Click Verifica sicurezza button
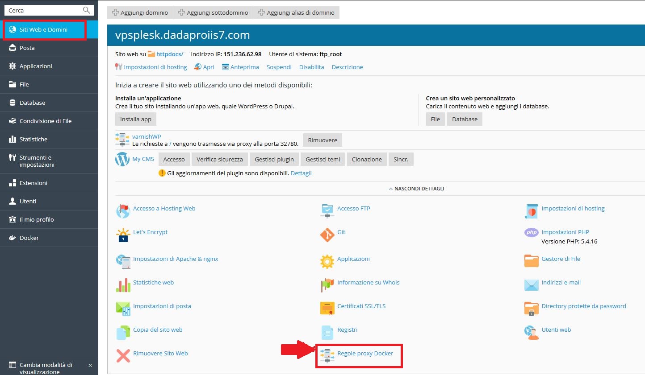Screen dimensions: 645x375 click(x=220, y=159)
